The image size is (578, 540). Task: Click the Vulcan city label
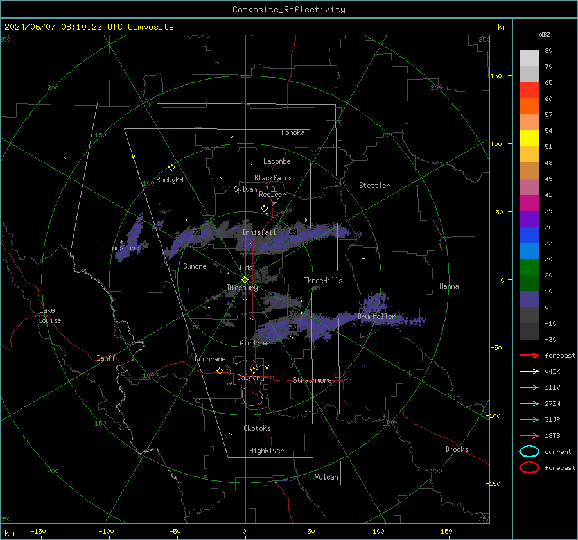pyautogui.click(x=326, y=477)
